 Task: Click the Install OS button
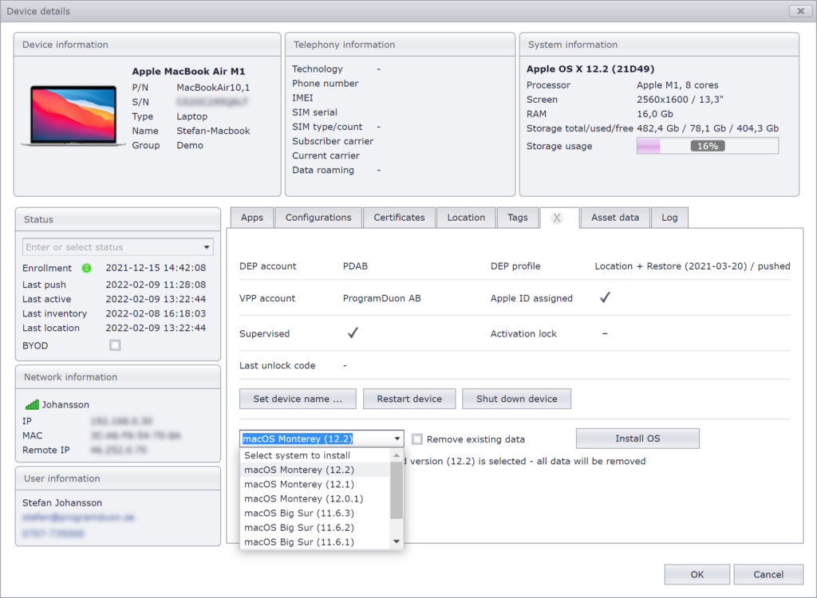[637, 439]
